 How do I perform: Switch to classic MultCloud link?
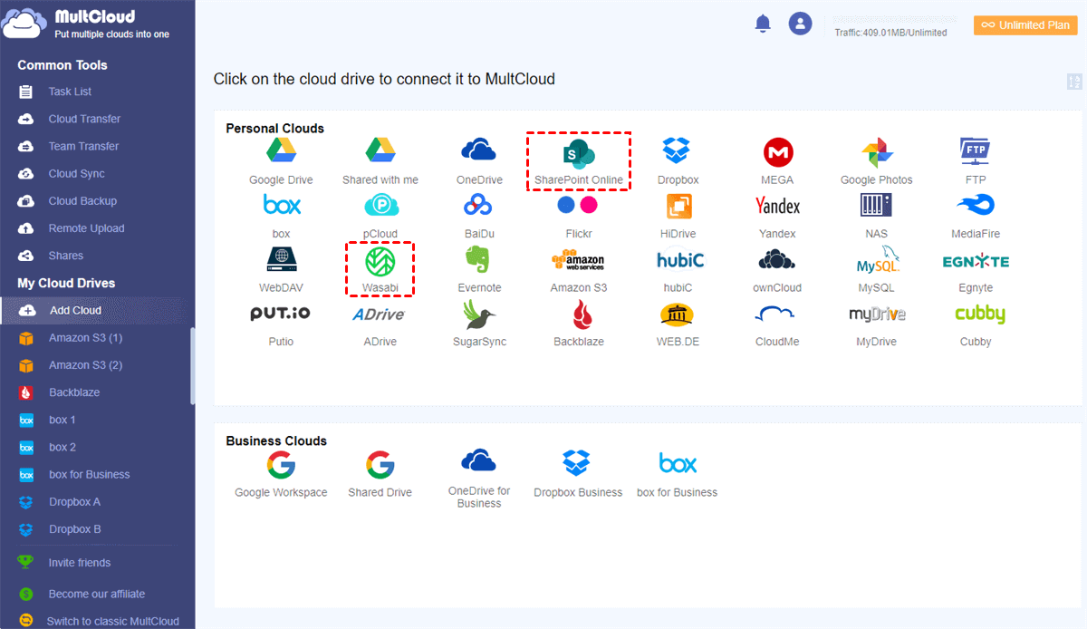(x=112, y=621)
